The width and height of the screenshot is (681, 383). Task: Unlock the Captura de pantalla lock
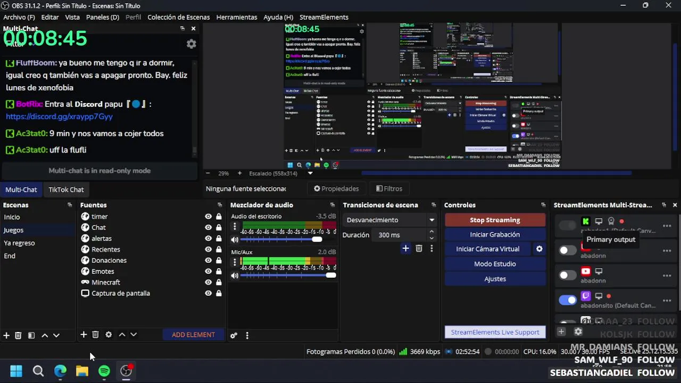coord(219,293)
